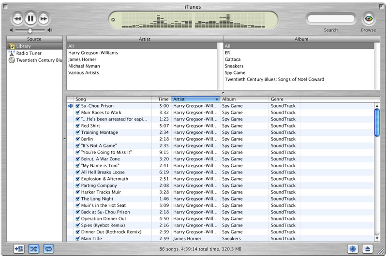The width and height of the screenshot is (387, 258).
Task: Select James Horner in Artist browser
Action: pos(142,59)
